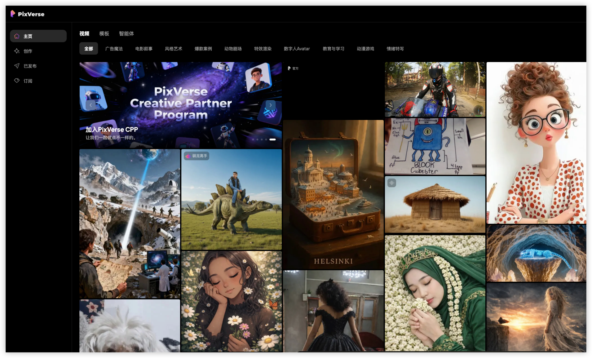Viewport: 592px width, 358px height.
Task: Show the next banner slide
Action: tap(270, 105)
